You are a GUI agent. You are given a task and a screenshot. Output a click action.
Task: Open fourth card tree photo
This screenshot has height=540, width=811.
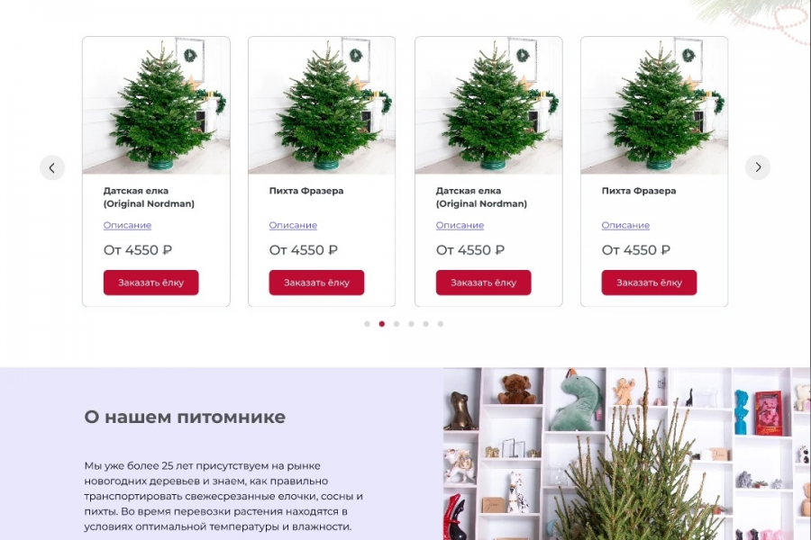click(654, 105)
